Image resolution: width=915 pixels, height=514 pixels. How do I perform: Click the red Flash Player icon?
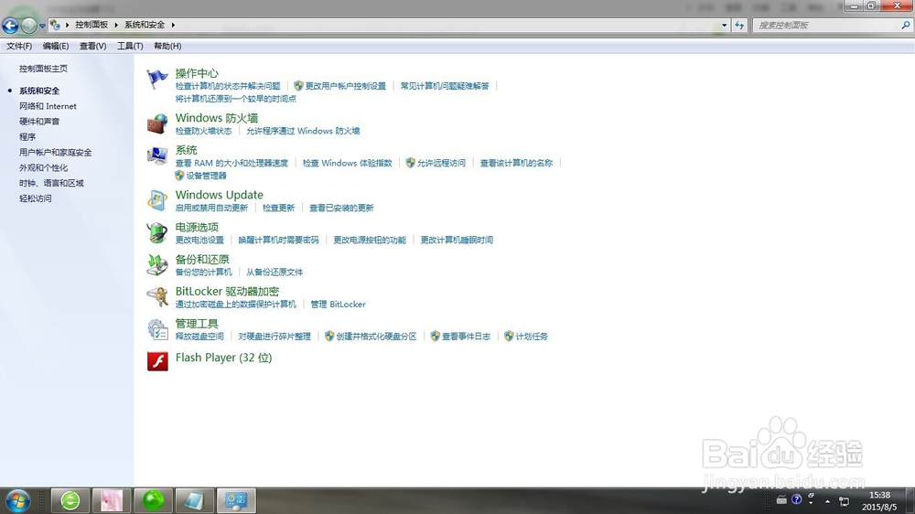pos(157,361)
